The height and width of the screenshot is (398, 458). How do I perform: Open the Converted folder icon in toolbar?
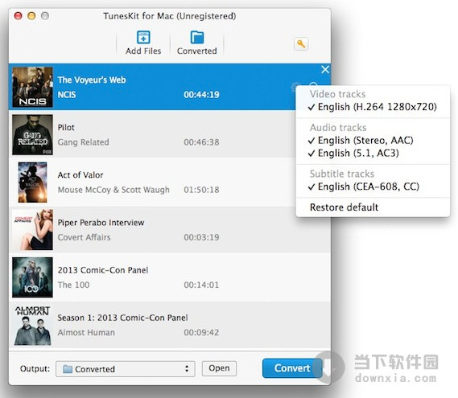[197, 38]
